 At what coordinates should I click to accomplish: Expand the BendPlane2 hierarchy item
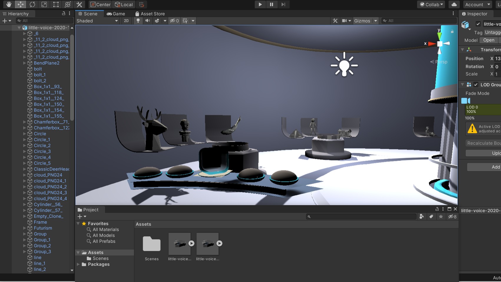(25, 63)
